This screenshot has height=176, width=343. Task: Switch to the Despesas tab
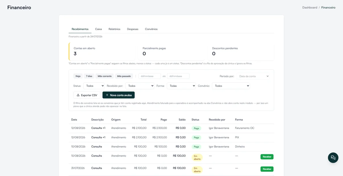pyautogui.click(x=133, y=29)
